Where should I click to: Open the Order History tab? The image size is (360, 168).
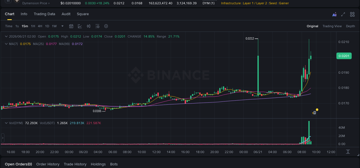(48, 164)
